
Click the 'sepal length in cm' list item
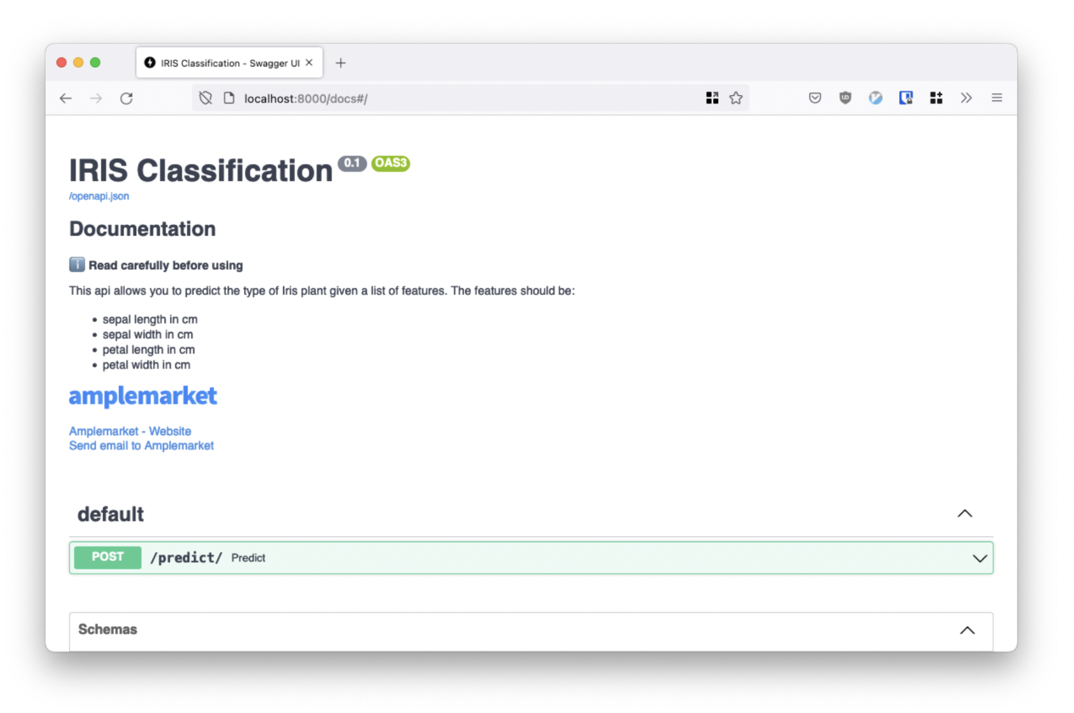150,319
